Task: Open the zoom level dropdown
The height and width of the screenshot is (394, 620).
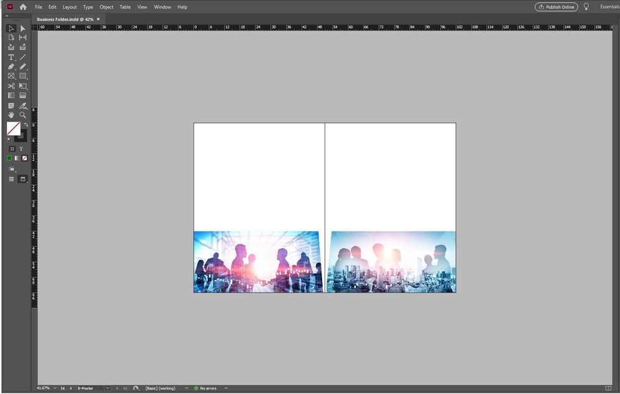Action: 55,388
